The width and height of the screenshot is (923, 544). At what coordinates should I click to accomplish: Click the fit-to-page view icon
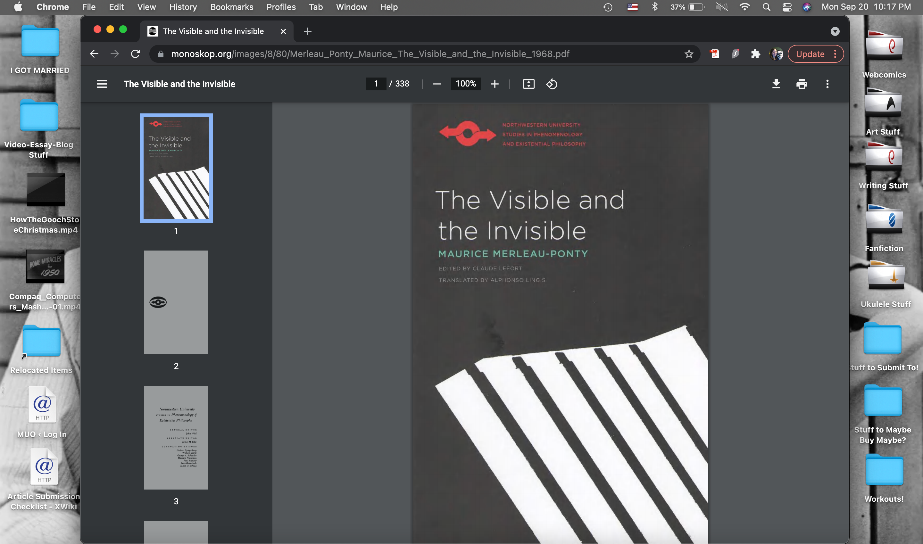tap(528, 84)
